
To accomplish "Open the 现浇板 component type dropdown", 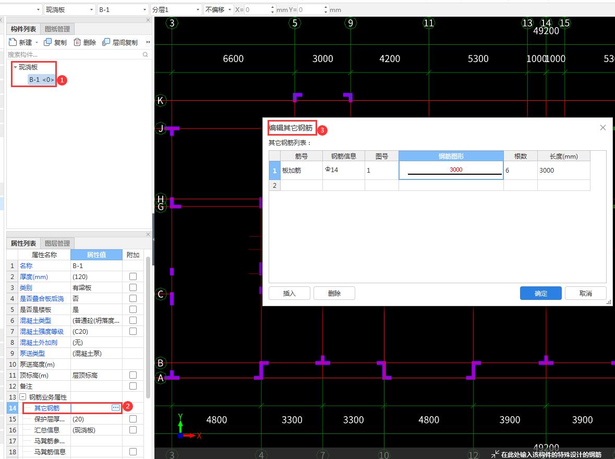I will point(91,9).
